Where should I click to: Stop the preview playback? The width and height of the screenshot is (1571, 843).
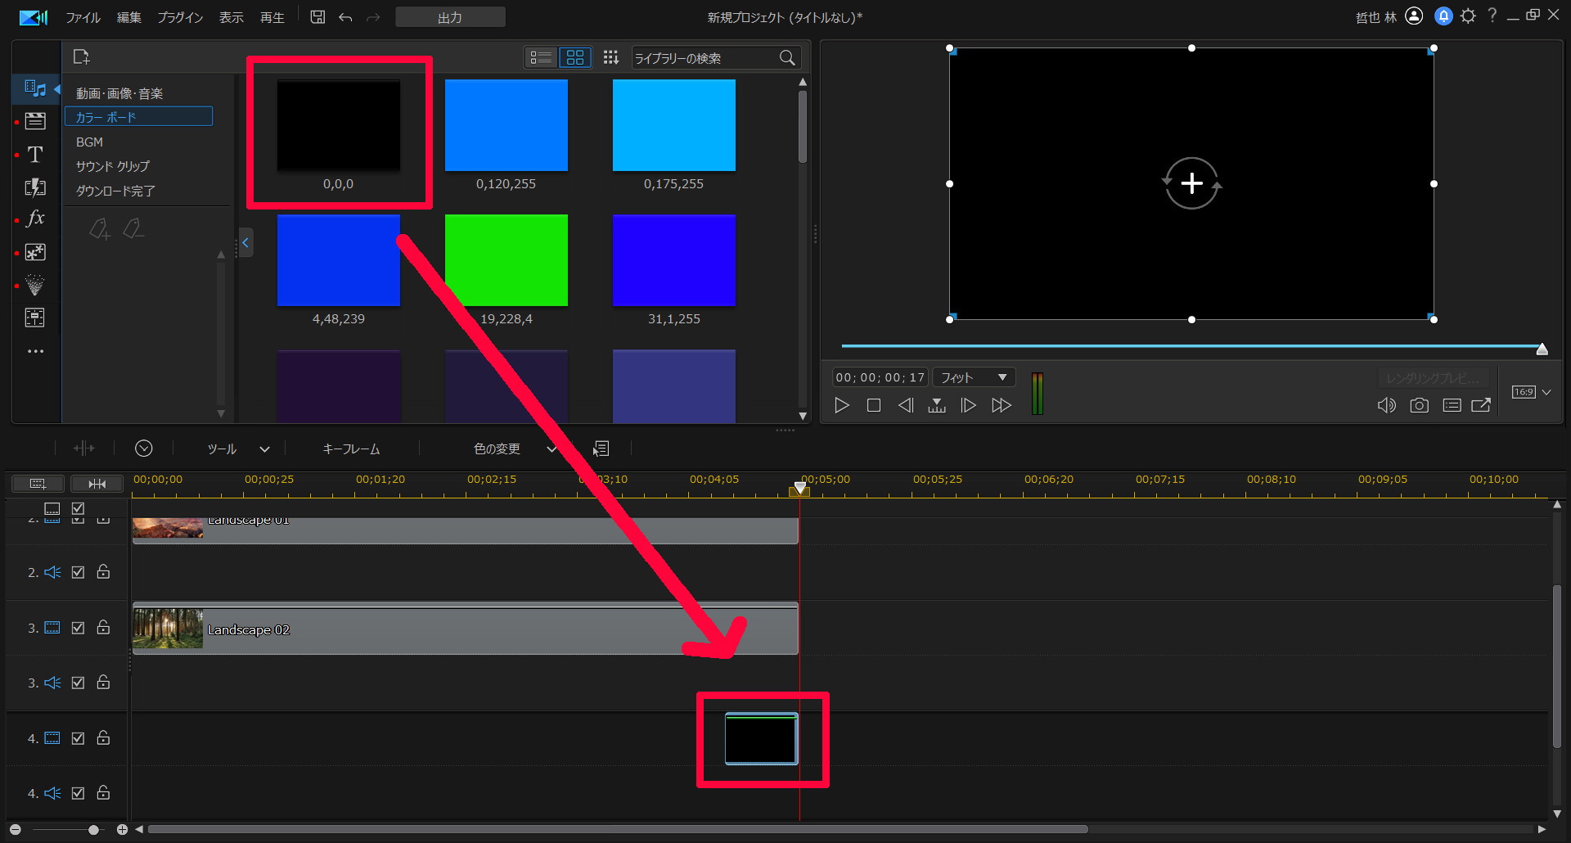click(874, 405)
